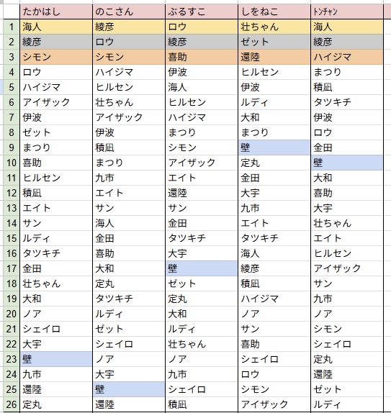Select row number 26 header
Viewport: 391px width, 413px height.
(12, 404)
